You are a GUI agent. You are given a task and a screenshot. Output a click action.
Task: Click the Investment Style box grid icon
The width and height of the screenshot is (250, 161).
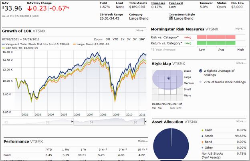pyautogui.click(x=171, y=18)
